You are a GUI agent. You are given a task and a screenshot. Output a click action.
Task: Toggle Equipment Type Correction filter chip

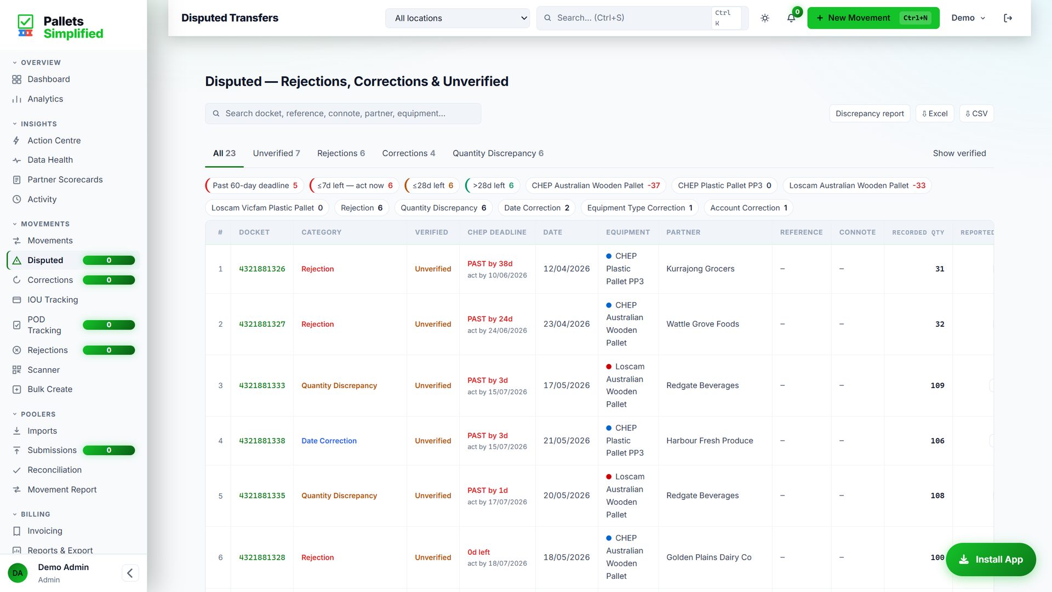(639, 208)
